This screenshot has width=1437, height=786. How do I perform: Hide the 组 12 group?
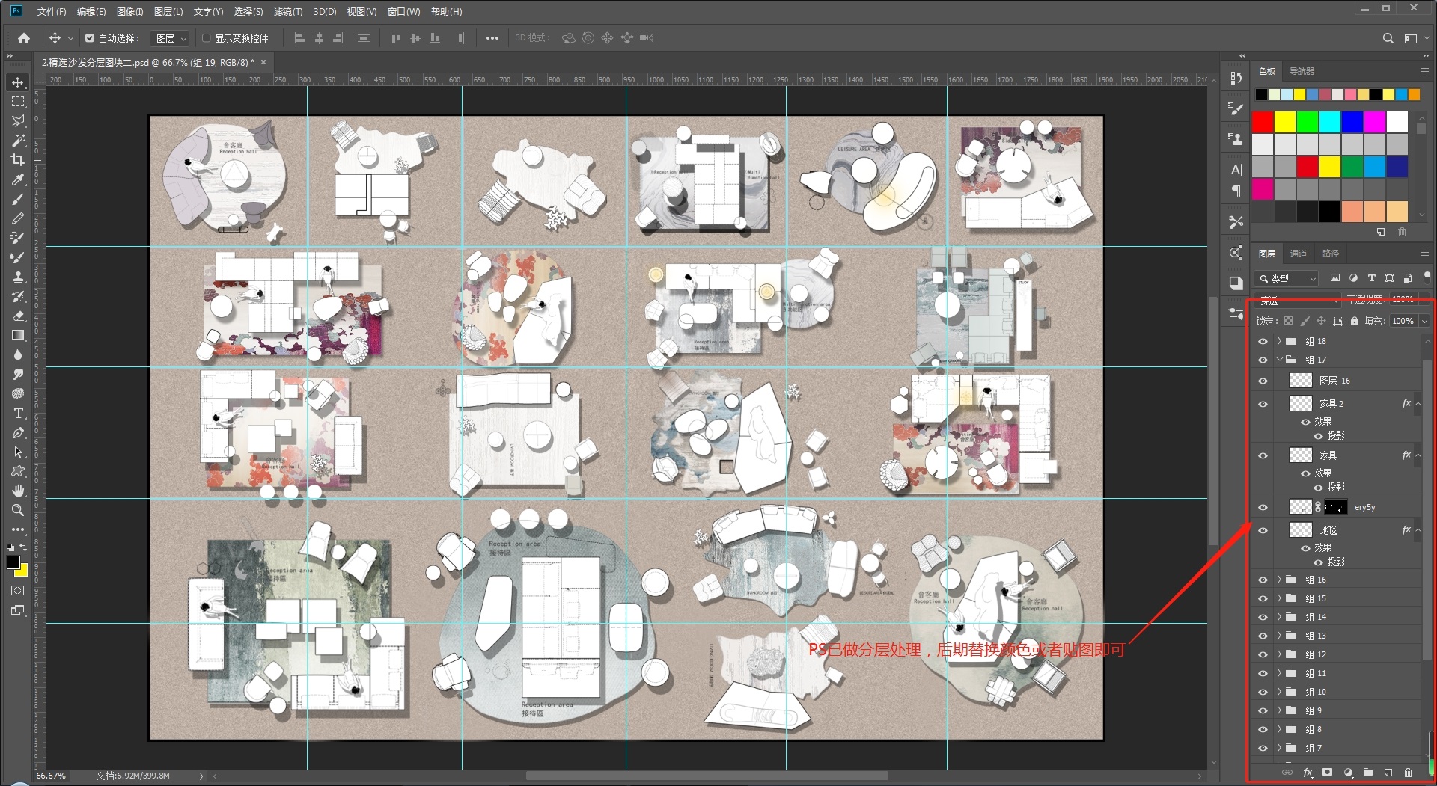coord(1263,654)
